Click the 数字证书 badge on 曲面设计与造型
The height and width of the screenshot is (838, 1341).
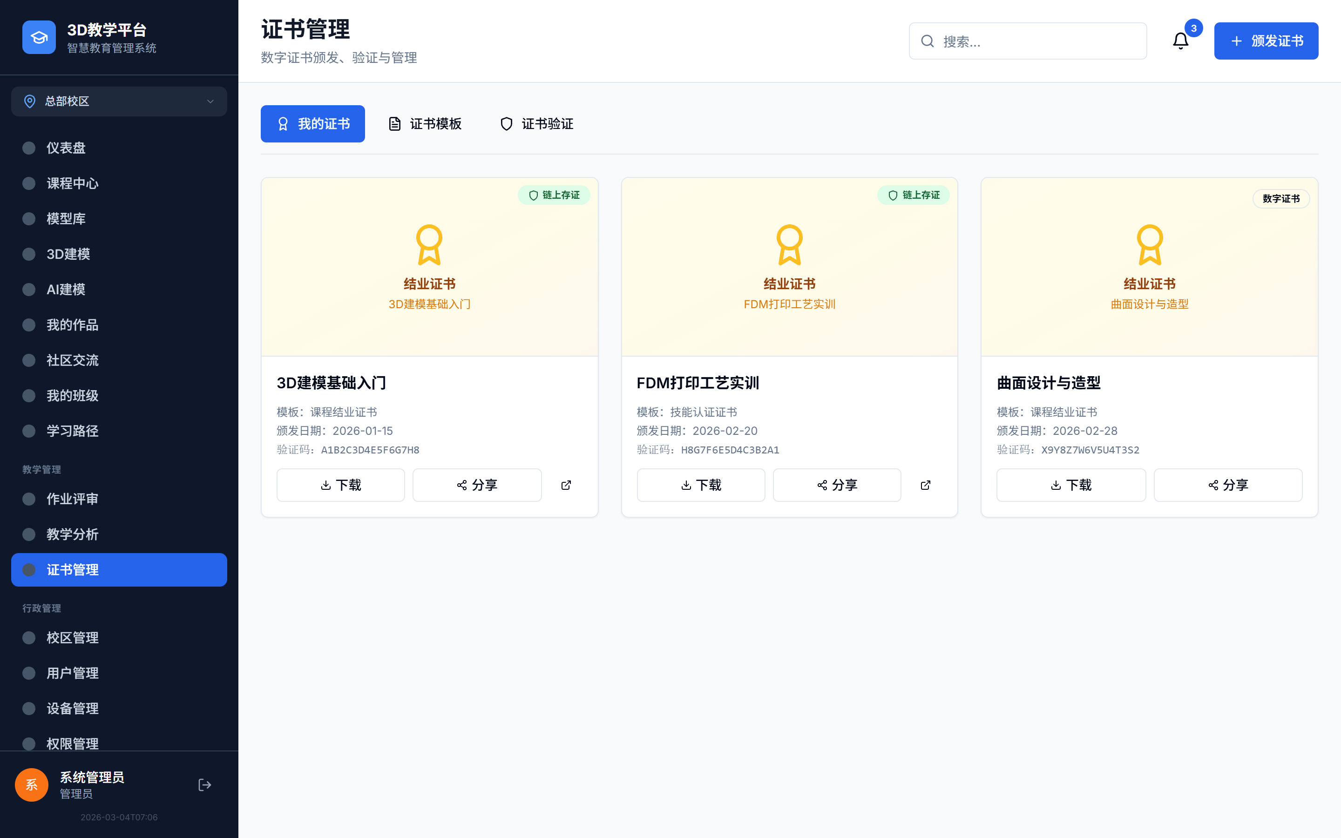tap(1280, 198)
